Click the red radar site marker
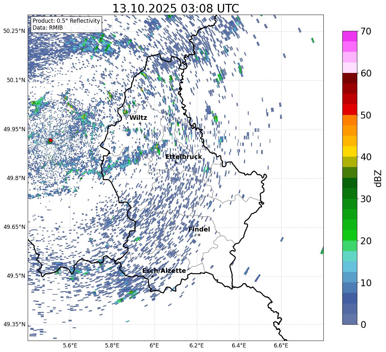Viewport: 386px width, 352px height. pyautogui.click(x=51, y=140)
